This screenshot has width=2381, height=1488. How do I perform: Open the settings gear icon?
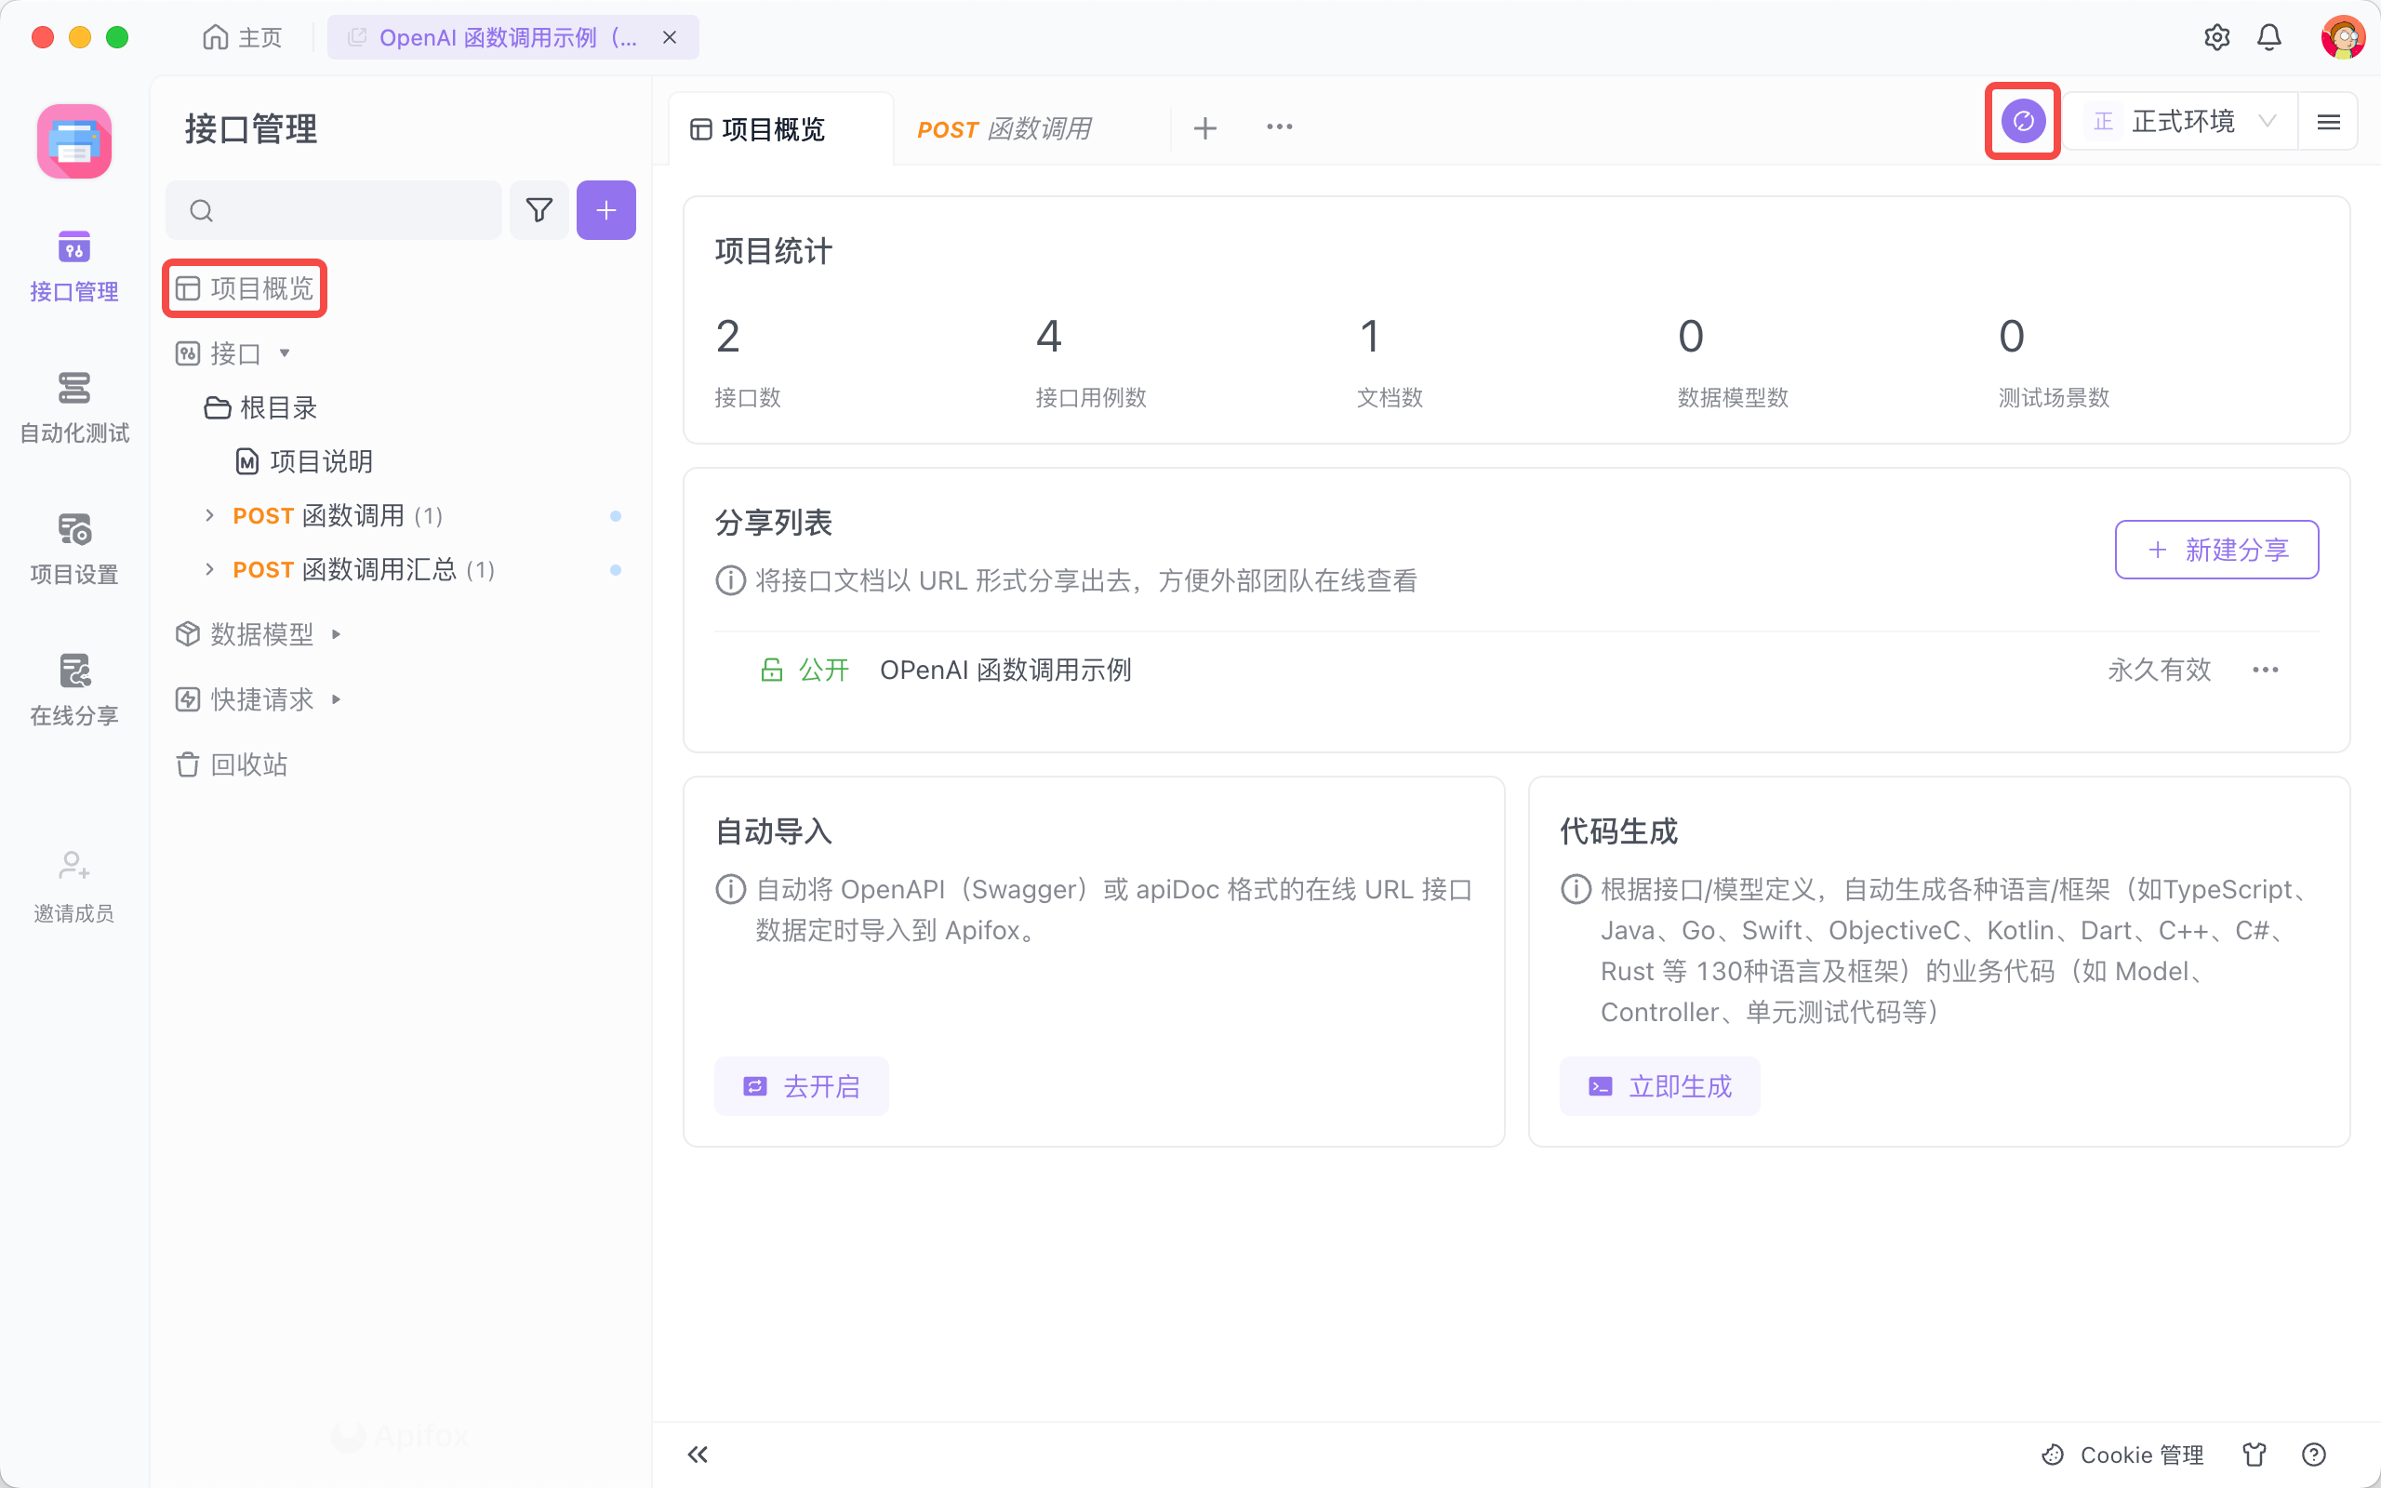pos(2215,37)
